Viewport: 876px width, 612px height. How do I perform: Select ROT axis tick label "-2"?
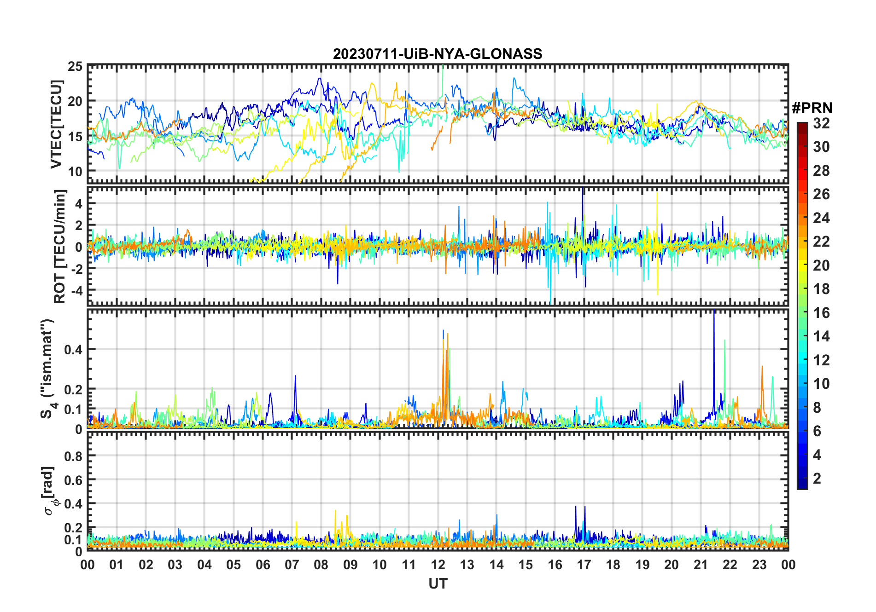click(x=77, y=269)
